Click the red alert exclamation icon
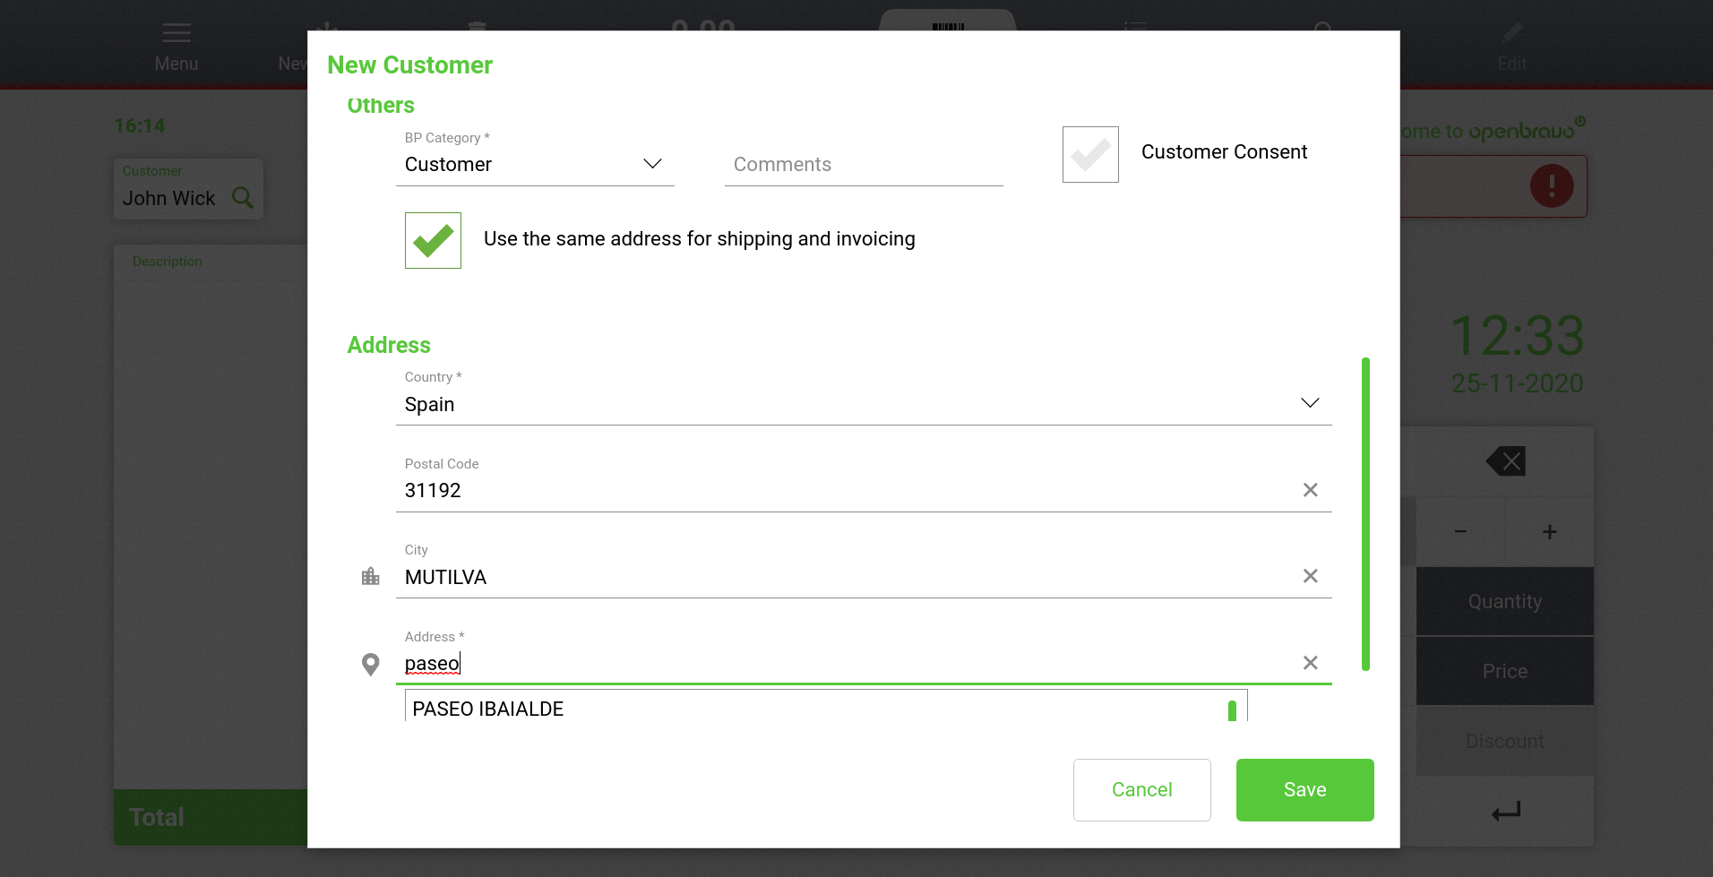1713x877 pixels. point(1551,186)
